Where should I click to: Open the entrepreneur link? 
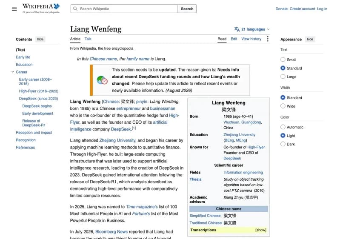129,108
